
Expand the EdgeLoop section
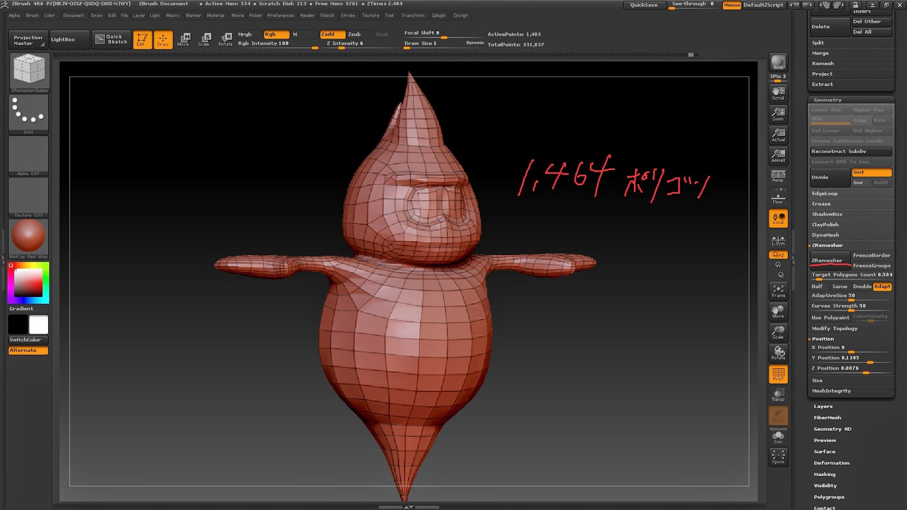(824, 193)
